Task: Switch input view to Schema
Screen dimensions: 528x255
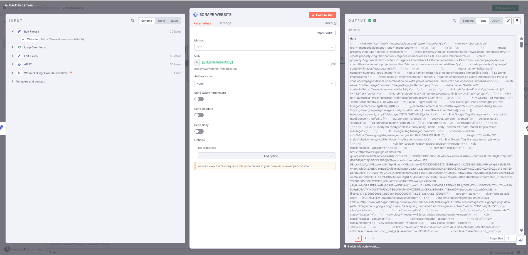Action: tap(147, 21)
